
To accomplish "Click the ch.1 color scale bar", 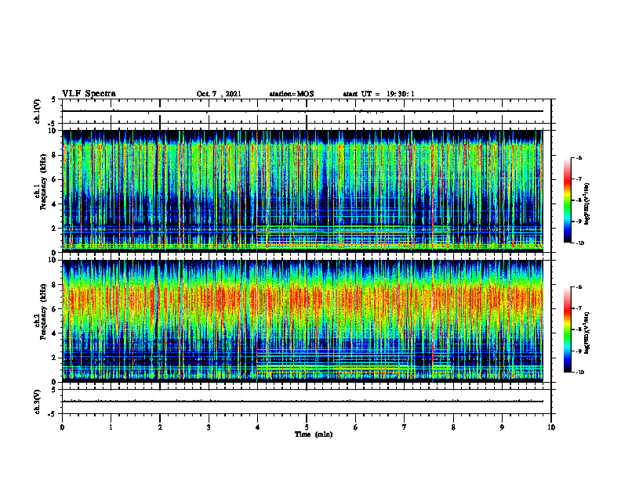I will click(568, 200).
